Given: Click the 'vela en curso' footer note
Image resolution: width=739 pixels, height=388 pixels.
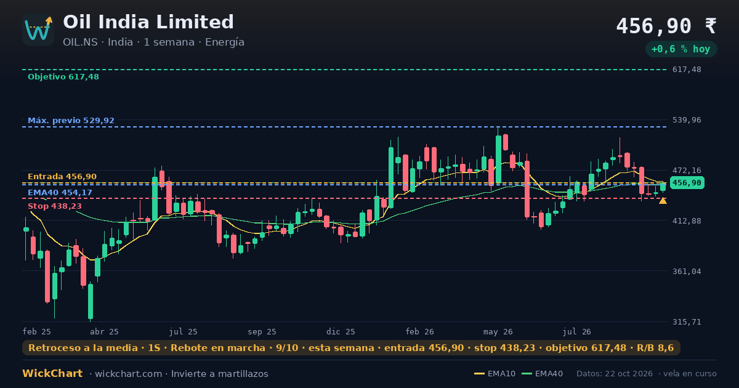Looking at the screenshot, I should (x=690, y=374).
